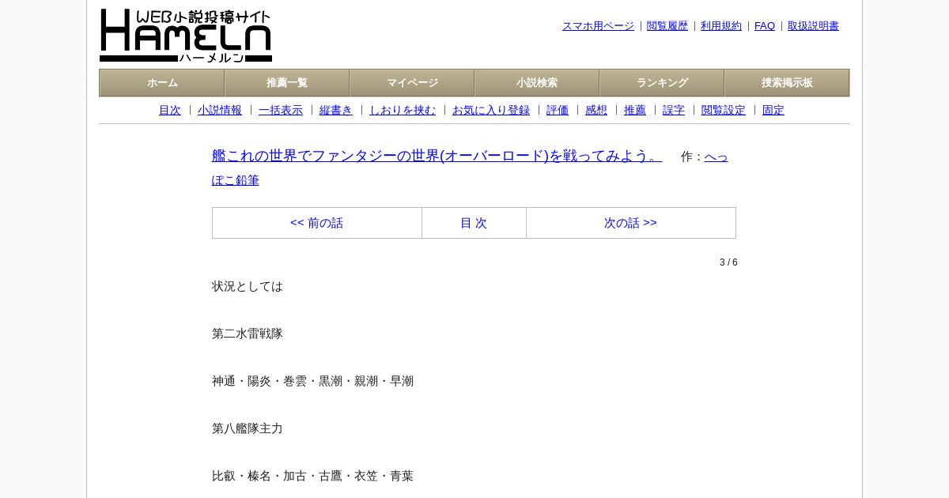Screen dimensions: 949x498
Task: Open the 利用規約 link
Action: (x=721, y=26)
